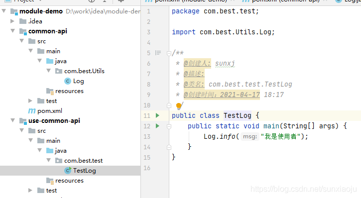Click the Maven pom.xml file icon
Image resolution: width=361 pixels, height=198 pixels.
(32, 111)
